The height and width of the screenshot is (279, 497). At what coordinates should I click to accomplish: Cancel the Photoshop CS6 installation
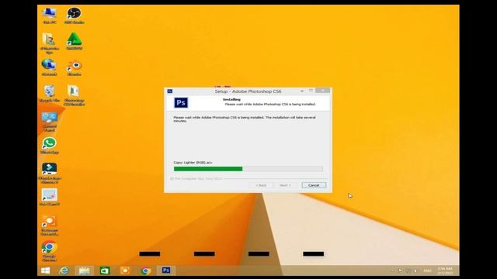point(314,185)
